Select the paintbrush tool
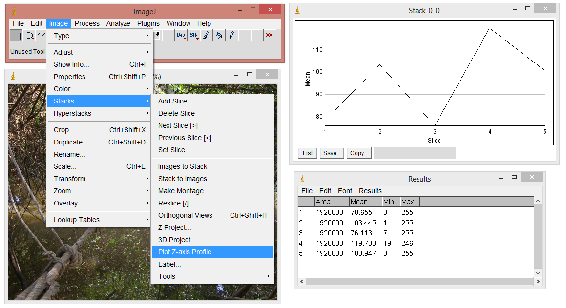 tap(206, 35)
